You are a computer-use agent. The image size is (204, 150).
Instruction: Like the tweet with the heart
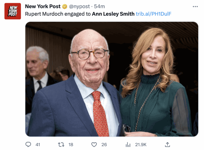click(x=94, y=144)
